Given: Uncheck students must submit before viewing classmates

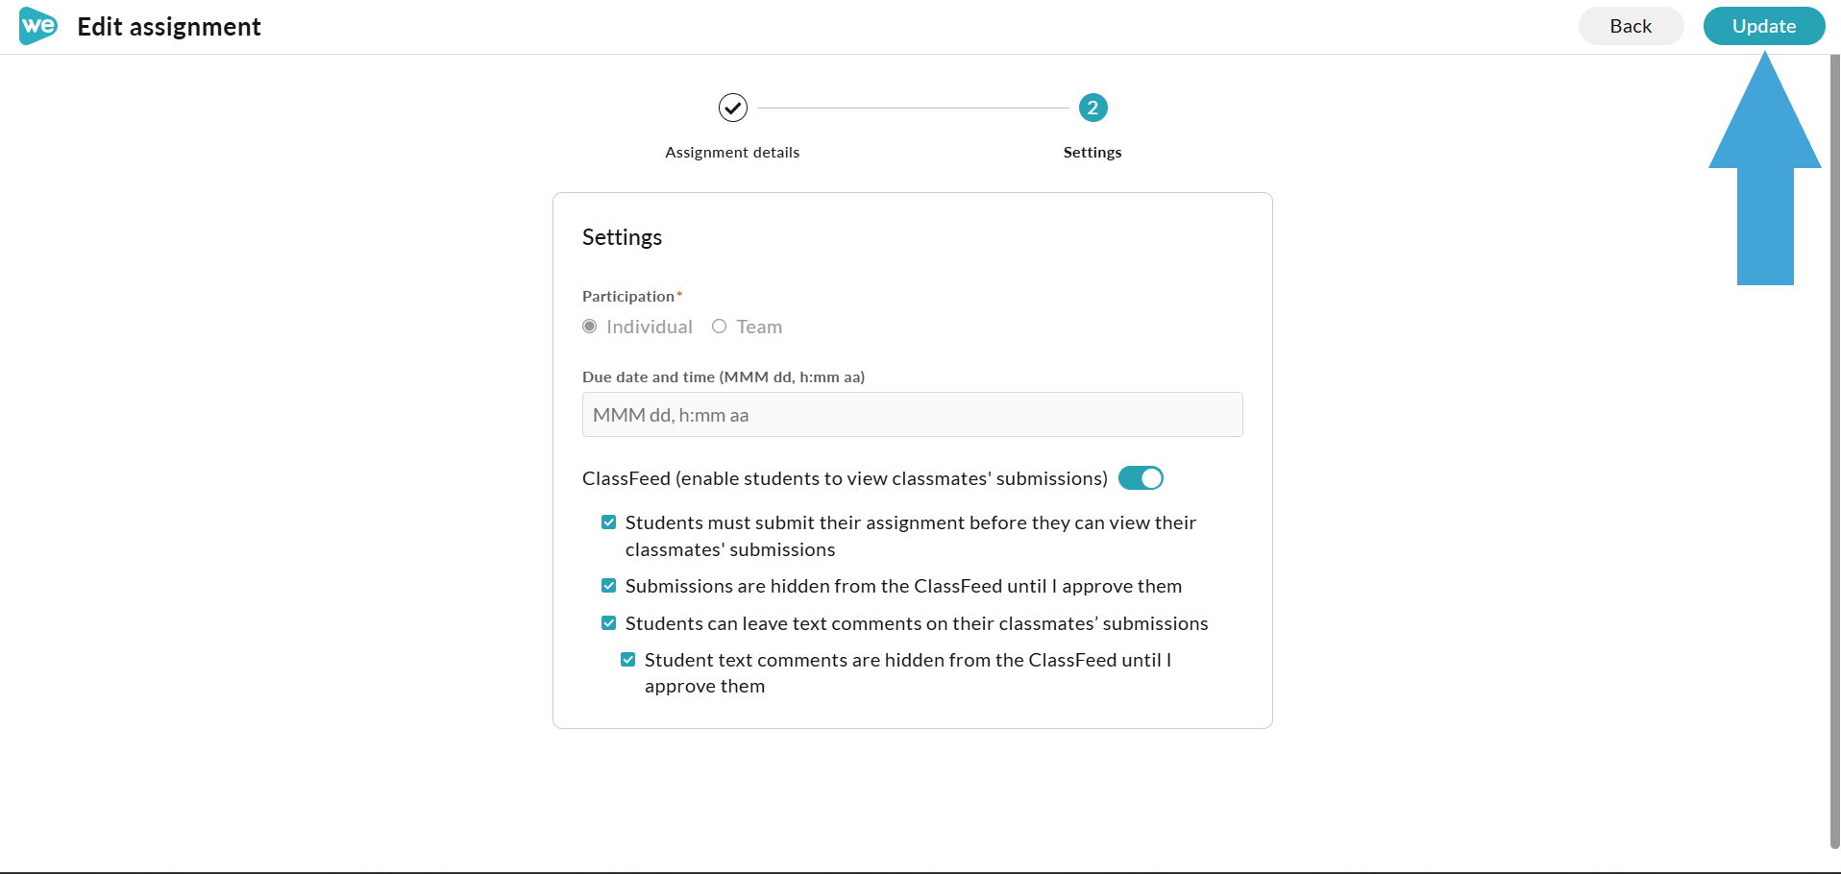Looking at the screenshot, I should pos(609,522).
